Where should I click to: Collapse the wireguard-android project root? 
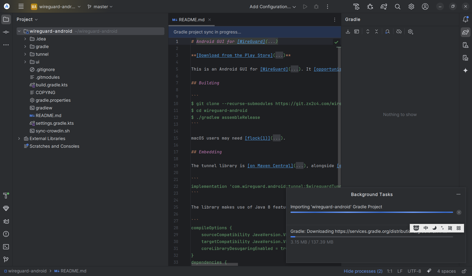point(19,31)
